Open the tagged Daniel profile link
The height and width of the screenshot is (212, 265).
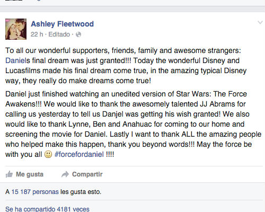[15, 60]
